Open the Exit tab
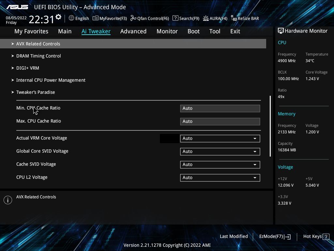The height and width of the screenshot is (251, 334). pyautogui.click(x=235, y=31)
